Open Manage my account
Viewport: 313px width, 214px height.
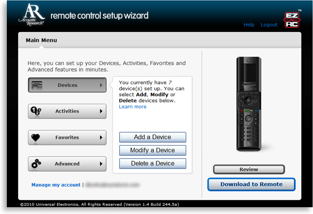(56, 185)
